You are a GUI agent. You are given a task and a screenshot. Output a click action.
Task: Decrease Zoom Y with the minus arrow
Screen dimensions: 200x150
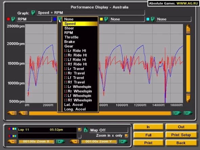[x=74, y=142]
